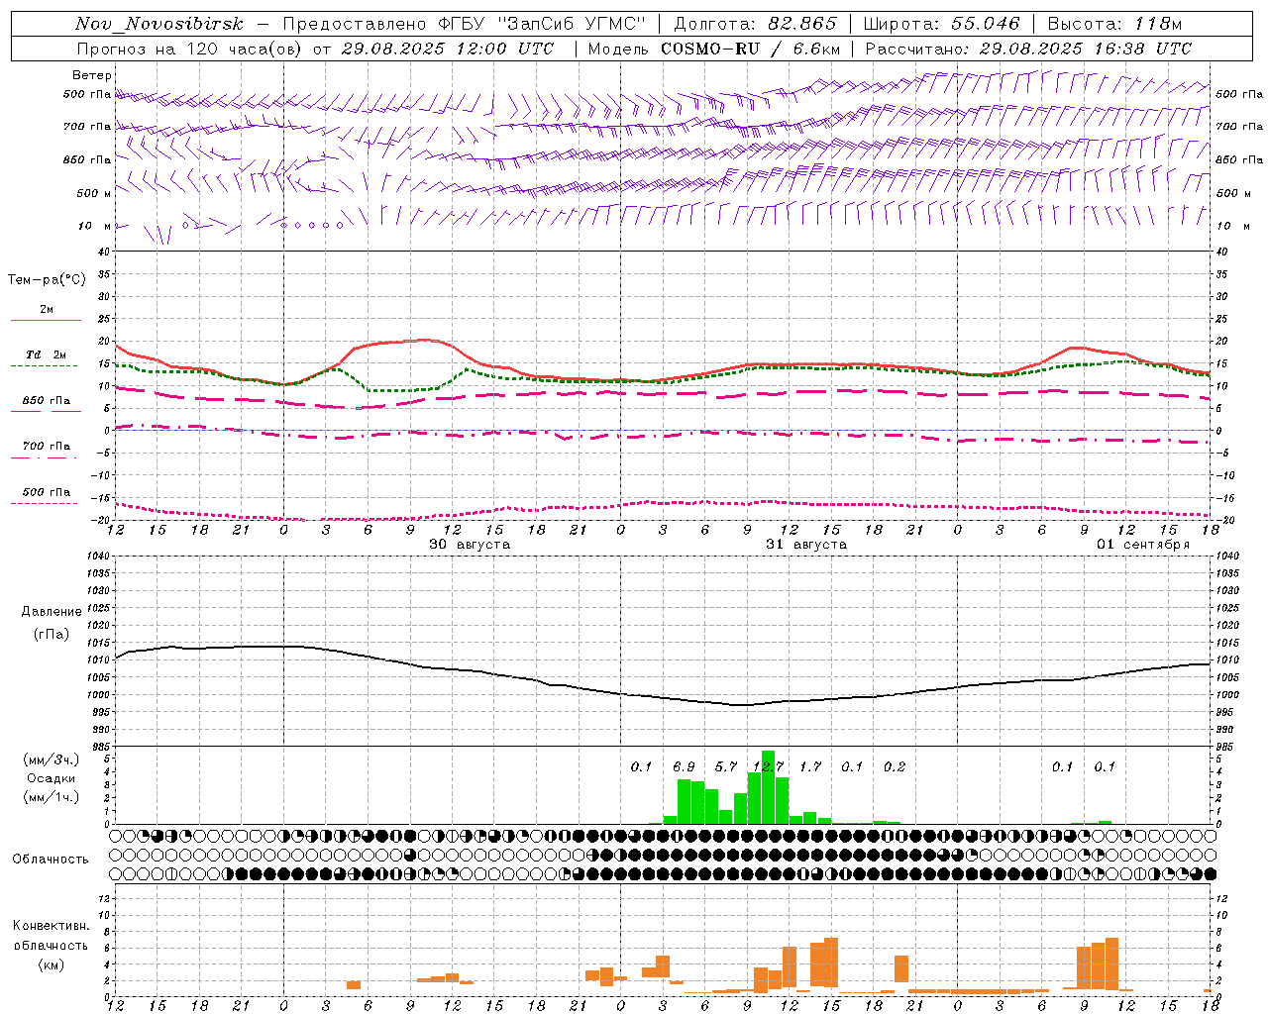Click the '2м' temperature legend entry

(x=47, y=310)
